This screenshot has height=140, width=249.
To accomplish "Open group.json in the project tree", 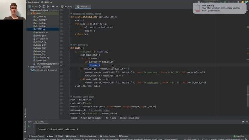I will click(x=40, y=35).
